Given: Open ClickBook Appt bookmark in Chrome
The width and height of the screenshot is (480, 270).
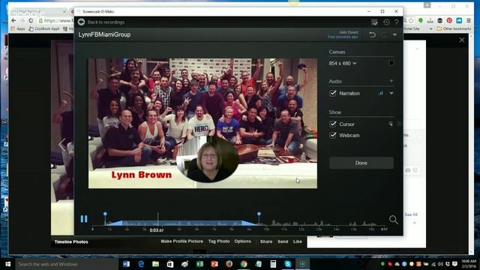Looking at the screenshot, I should coord(44,28).
